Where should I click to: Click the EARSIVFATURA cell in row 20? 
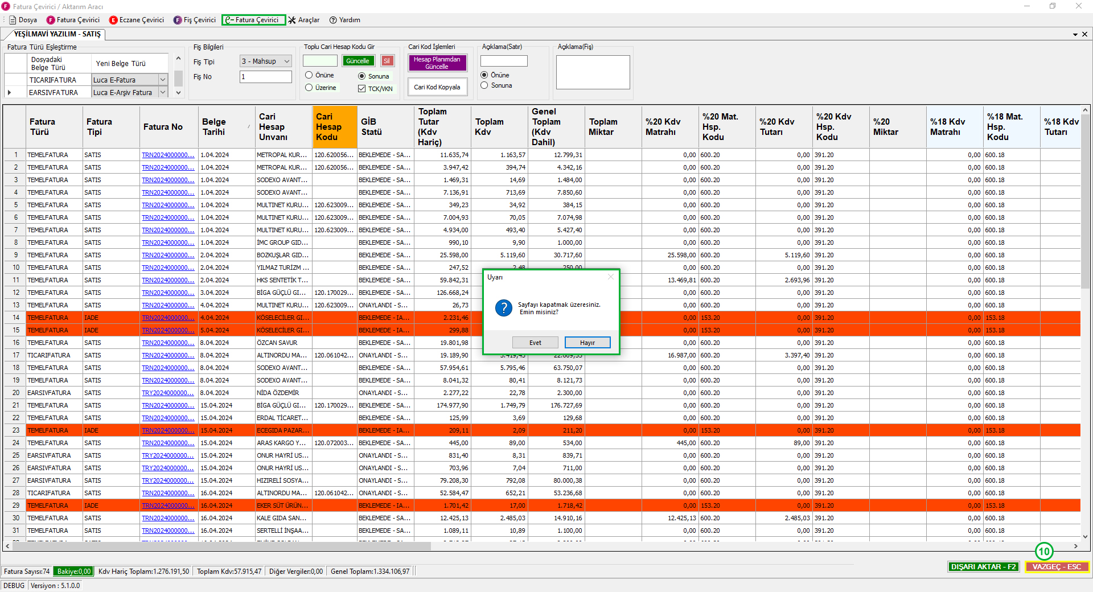(54, 393)
